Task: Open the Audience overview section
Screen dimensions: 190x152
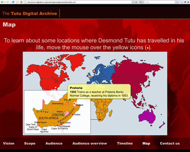Action: [x=90, y=143]
